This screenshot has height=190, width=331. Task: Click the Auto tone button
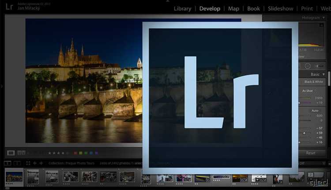click(x=315, y=111)
